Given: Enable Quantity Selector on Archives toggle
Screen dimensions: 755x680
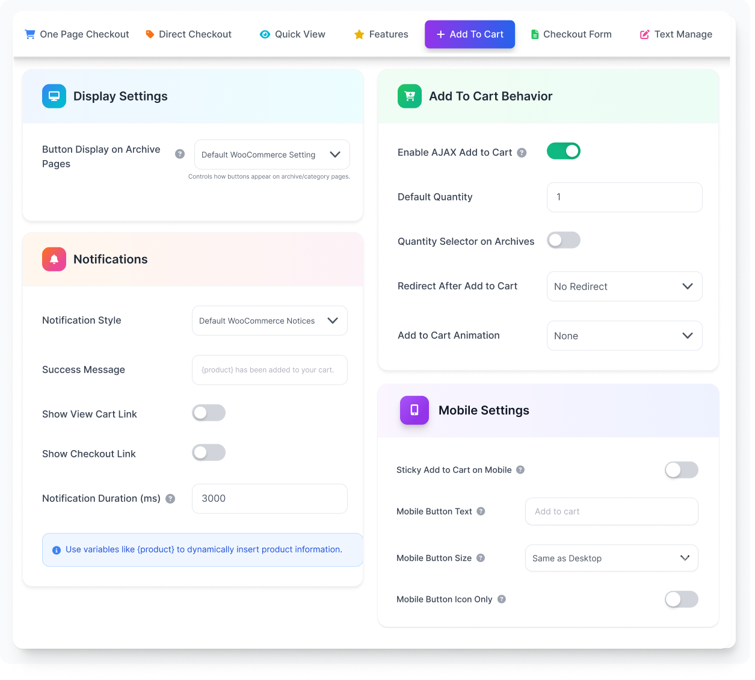Looking at the screenshot, I should [563, 241].
